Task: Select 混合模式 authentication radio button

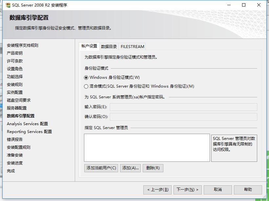Action: 86,86
